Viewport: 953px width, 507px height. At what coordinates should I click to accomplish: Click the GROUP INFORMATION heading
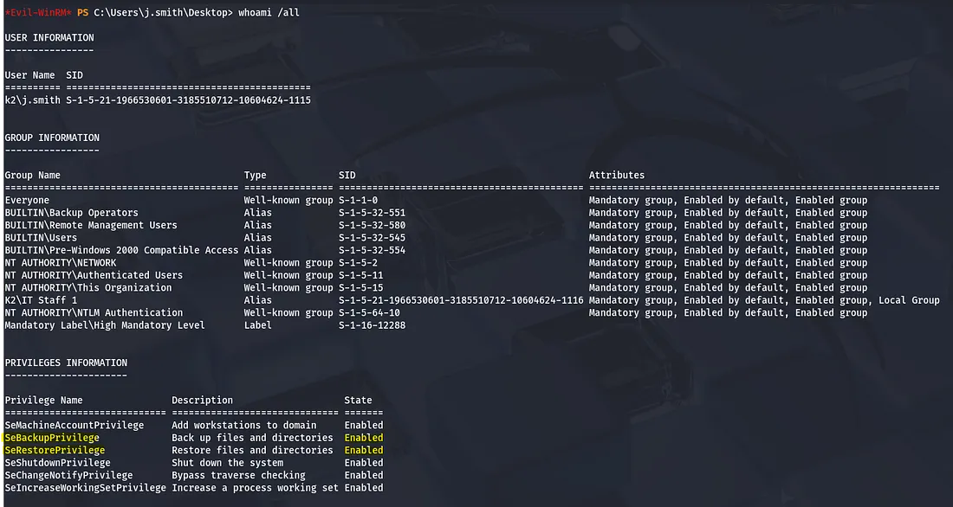coord(52,138)
